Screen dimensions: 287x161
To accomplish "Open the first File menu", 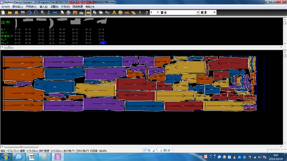I will pyautogui.click(x=5, y=7).
